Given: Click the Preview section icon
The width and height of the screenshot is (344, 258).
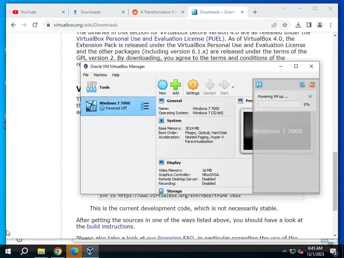Looking at the screenshot, I should 241,101.
